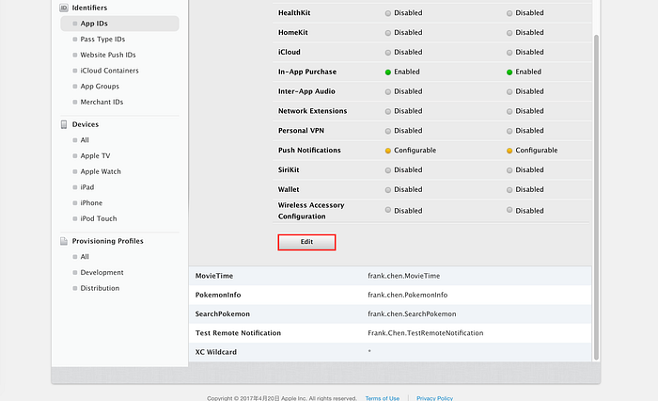Open Pass Type IDs in the sidebar
The width and height of the screenshot is (658, 401).
(x=102, y=40)
